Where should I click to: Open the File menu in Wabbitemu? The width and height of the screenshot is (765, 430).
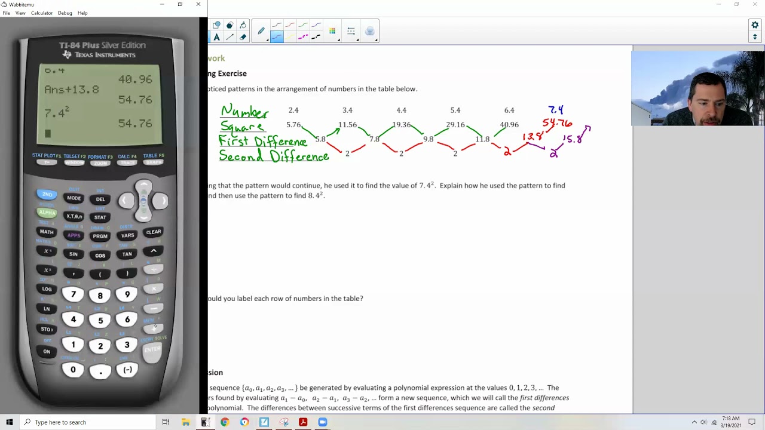coord(6,13)
